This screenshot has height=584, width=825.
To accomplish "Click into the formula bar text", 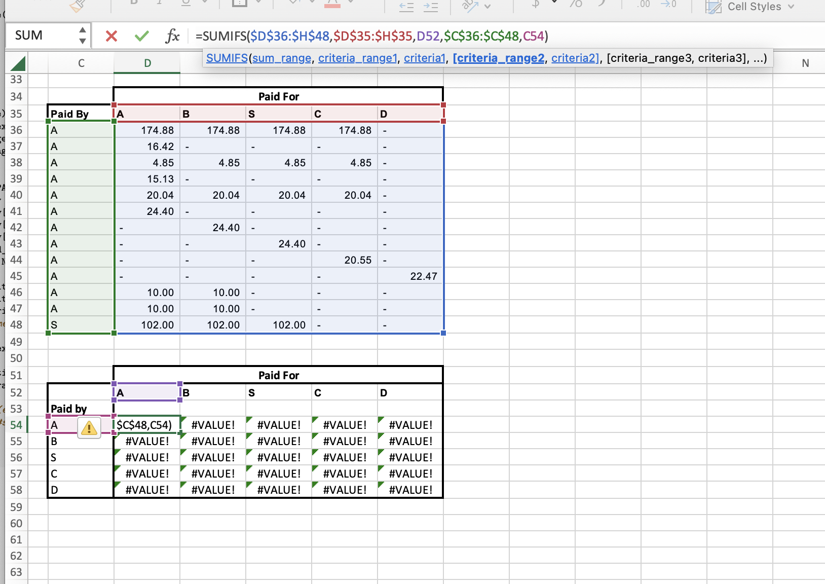I will 372,36.
